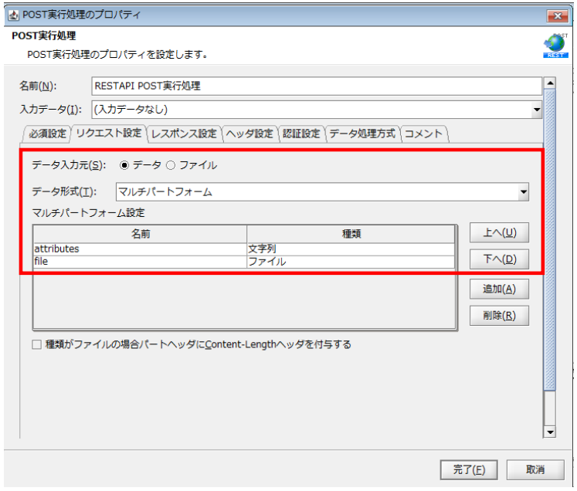The width and height of the screenshot is (577, 491).
Task: Open the 入力データ dropdown
Action: click(x=536, y=110)
